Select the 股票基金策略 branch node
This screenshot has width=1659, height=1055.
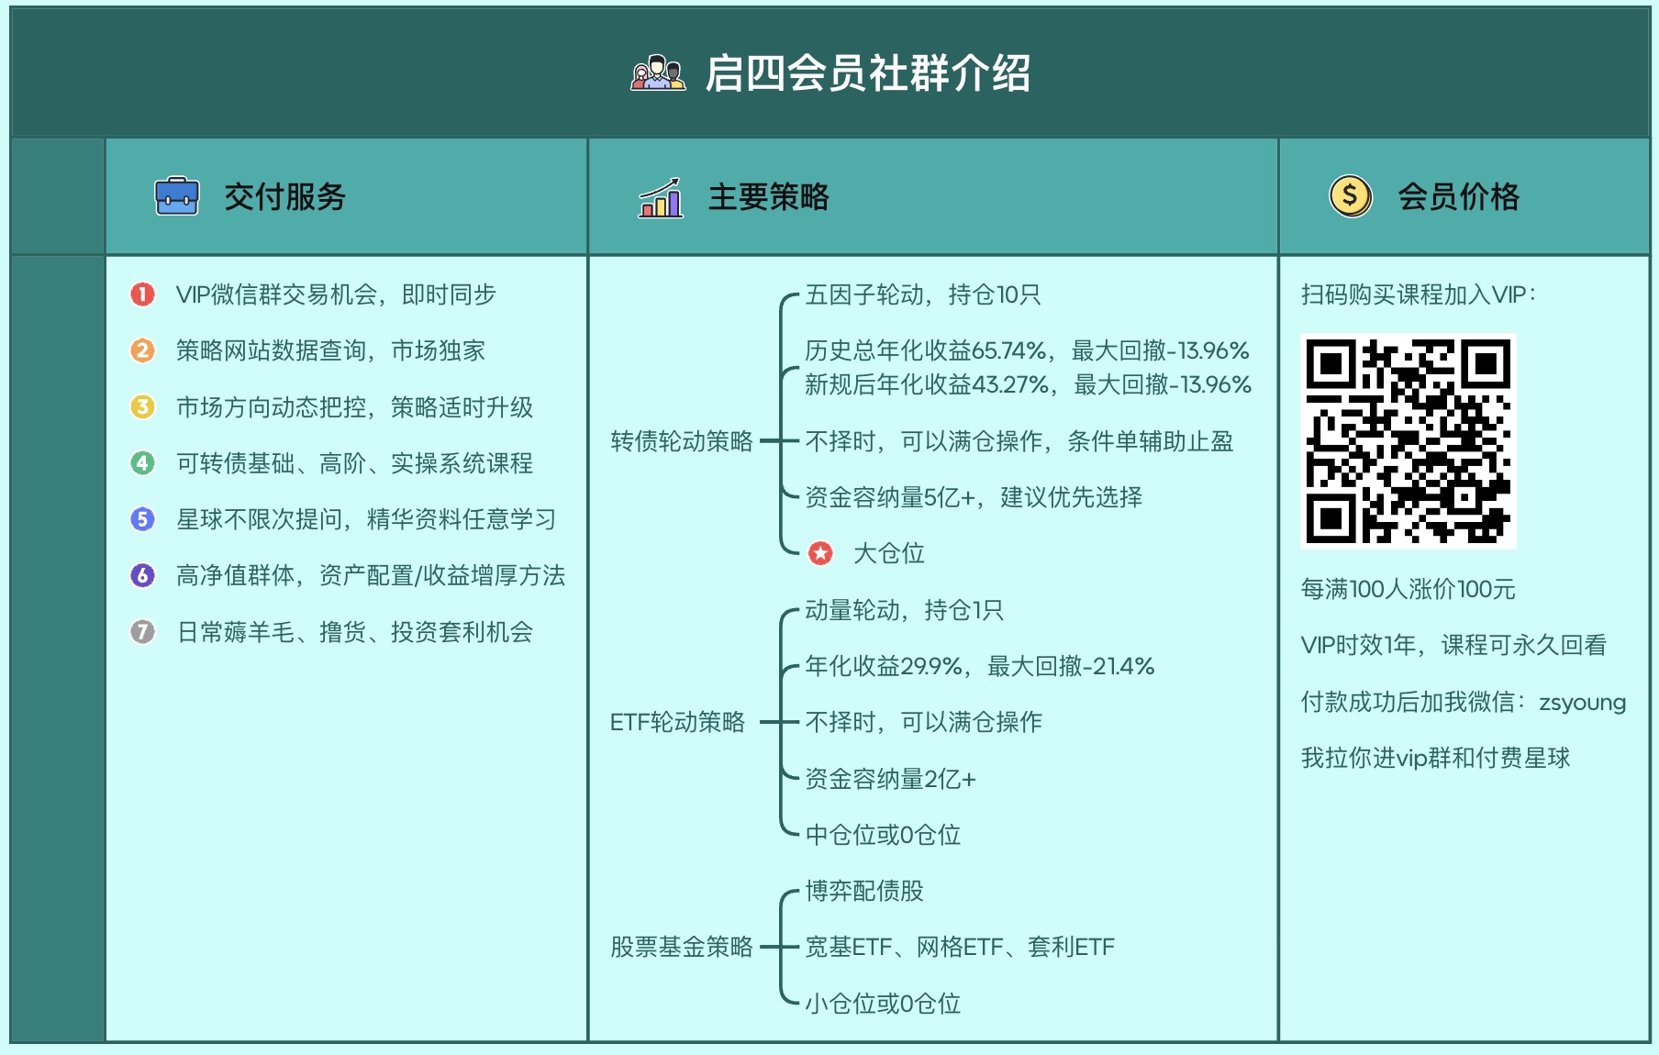pos(681,947)
